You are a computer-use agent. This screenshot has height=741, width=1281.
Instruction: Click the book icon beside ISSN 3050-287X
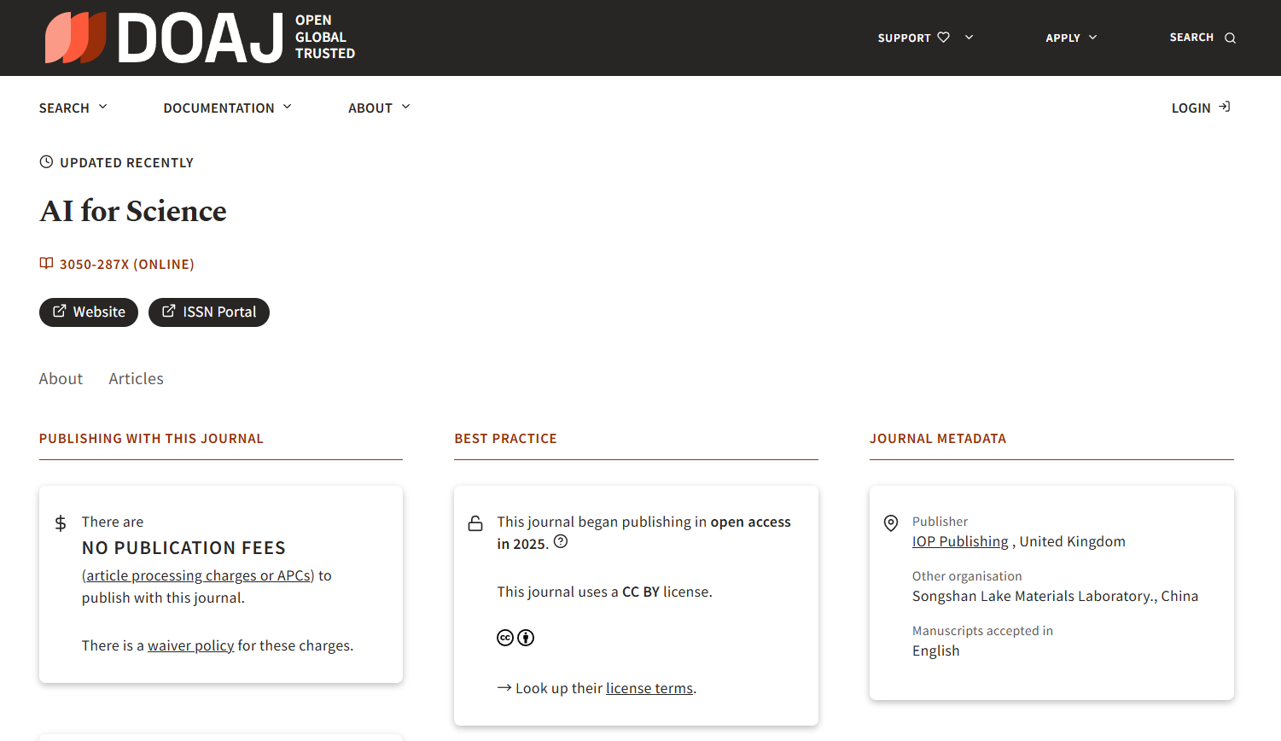pyautogui.click(x=46, y=264)
